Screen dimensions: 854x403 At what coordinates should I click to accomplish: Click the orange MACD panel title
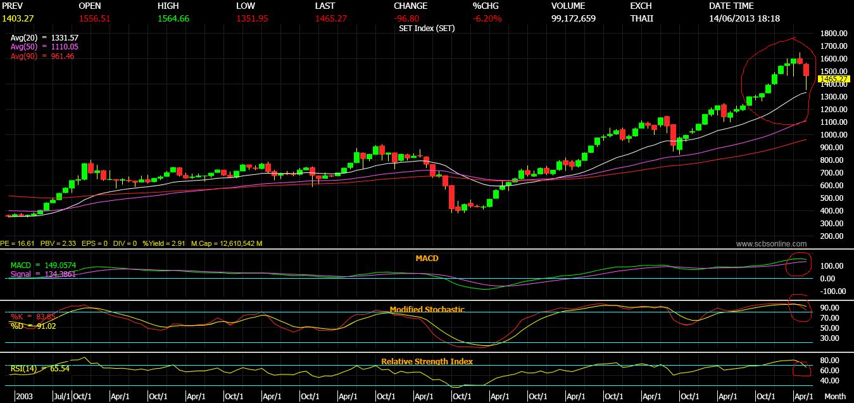(x=427, y=259)
